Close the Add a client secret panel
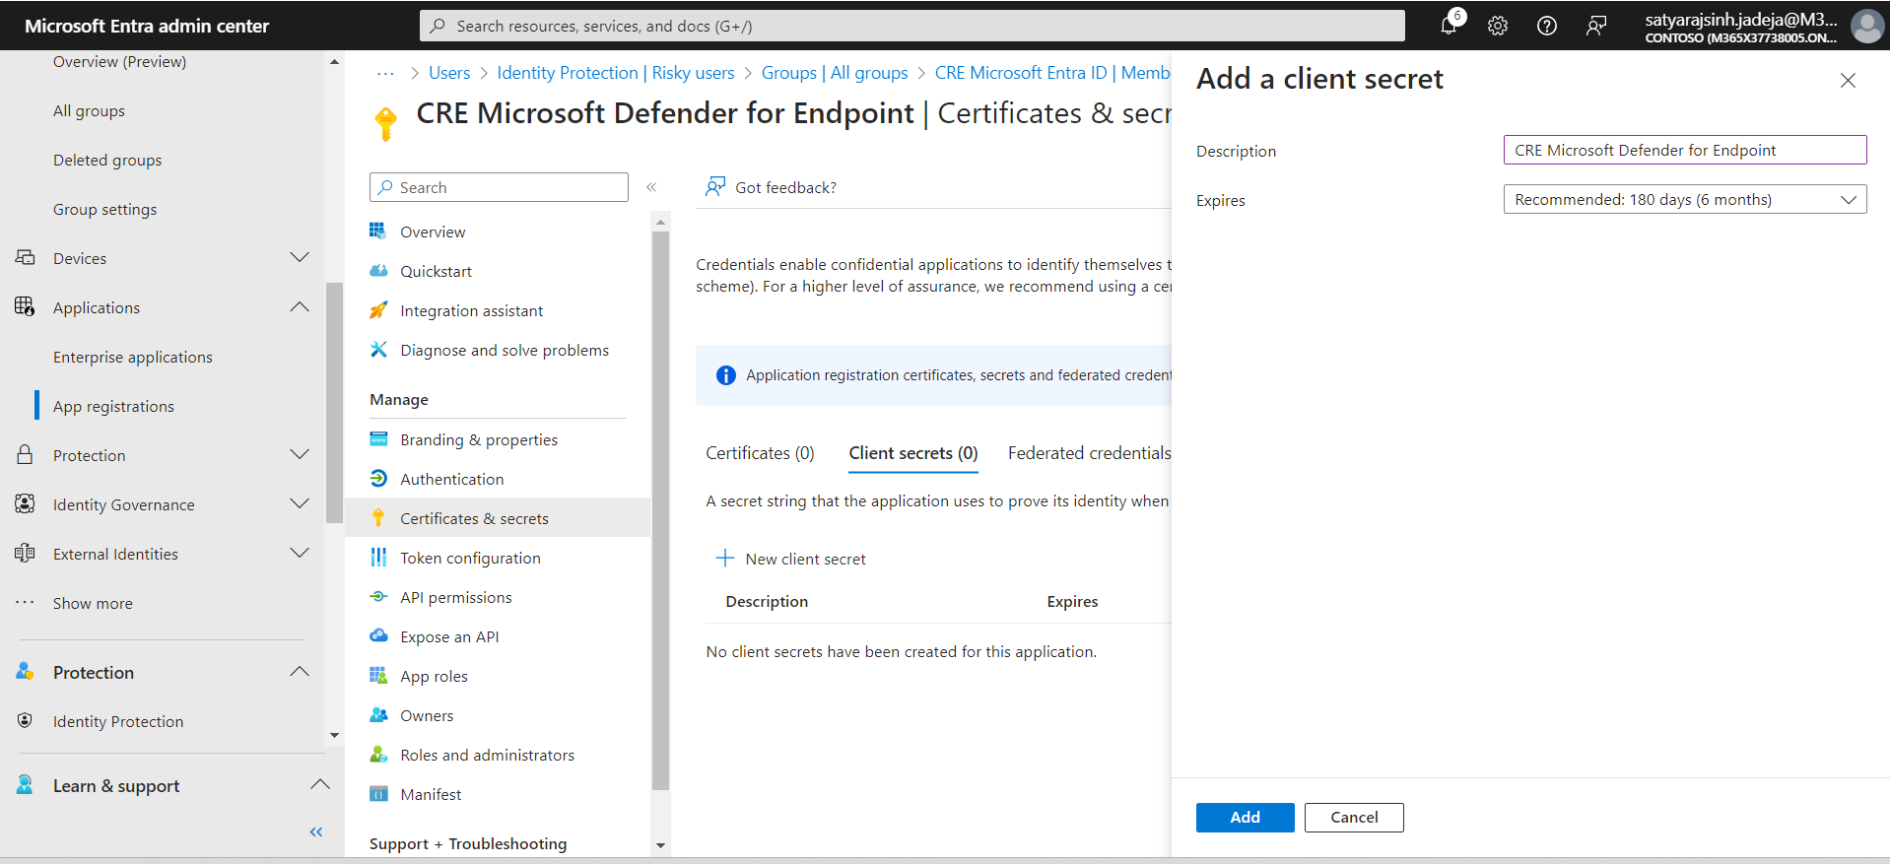The image size is (1890, 864). 1848,81
